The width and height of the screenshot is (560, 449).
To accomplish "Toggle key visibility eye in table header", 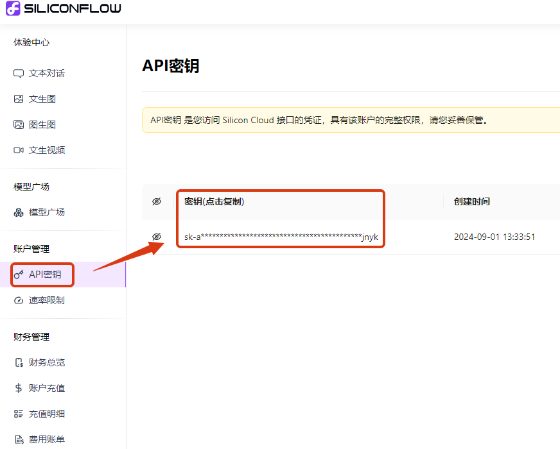I will 157,201.
